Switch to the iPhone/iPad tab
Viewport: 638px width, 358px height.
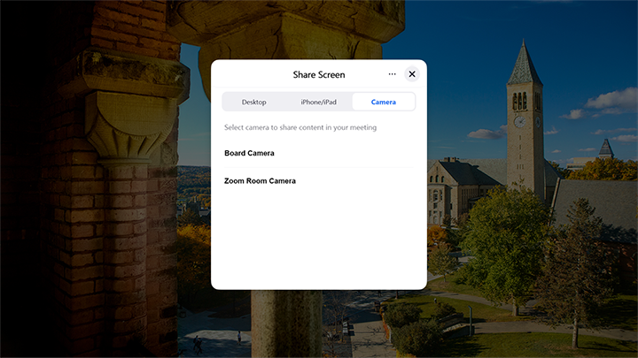click(319, 102)
